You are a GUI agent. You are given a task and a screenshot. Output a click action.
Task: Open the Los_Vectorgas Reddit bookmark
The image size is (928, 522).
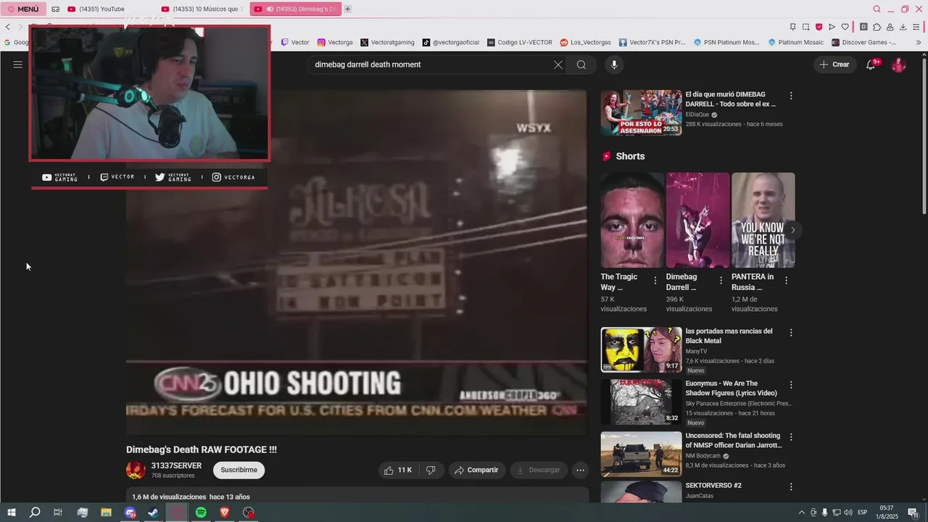click(585, 42)
